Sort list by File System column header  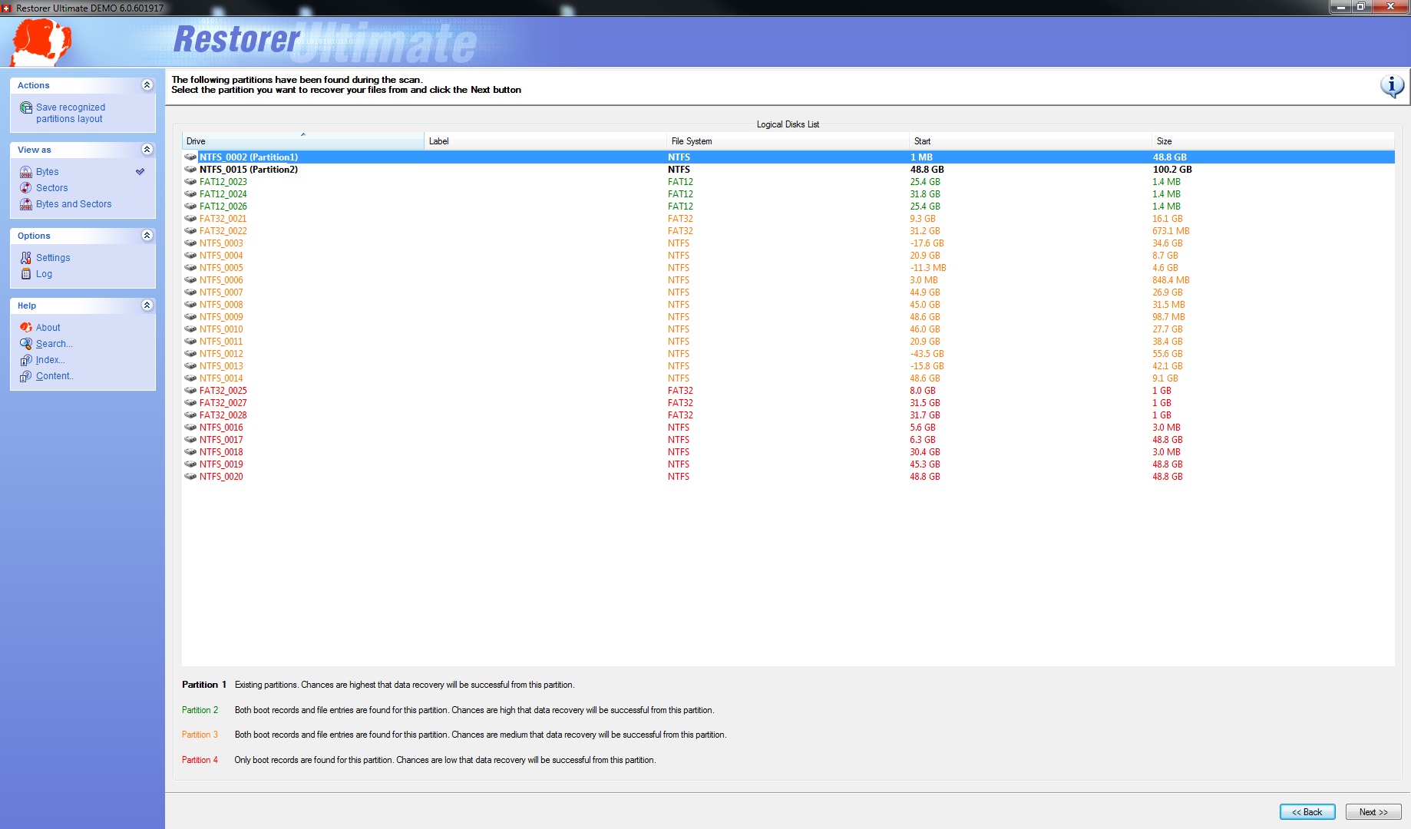(788, 141)
